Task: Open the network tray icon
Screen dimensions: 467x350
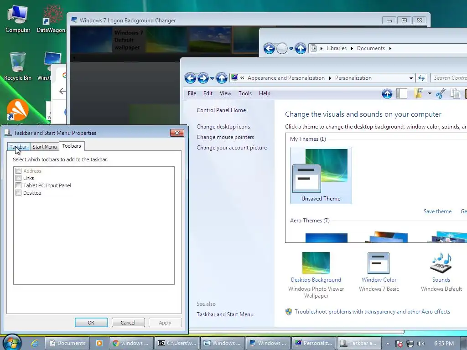Action: click(x=410, y=344)
